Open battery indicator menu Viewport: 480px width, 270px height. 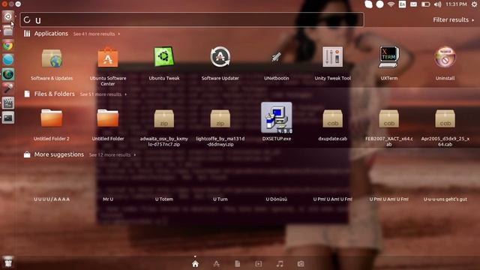(x=425, y=4)
